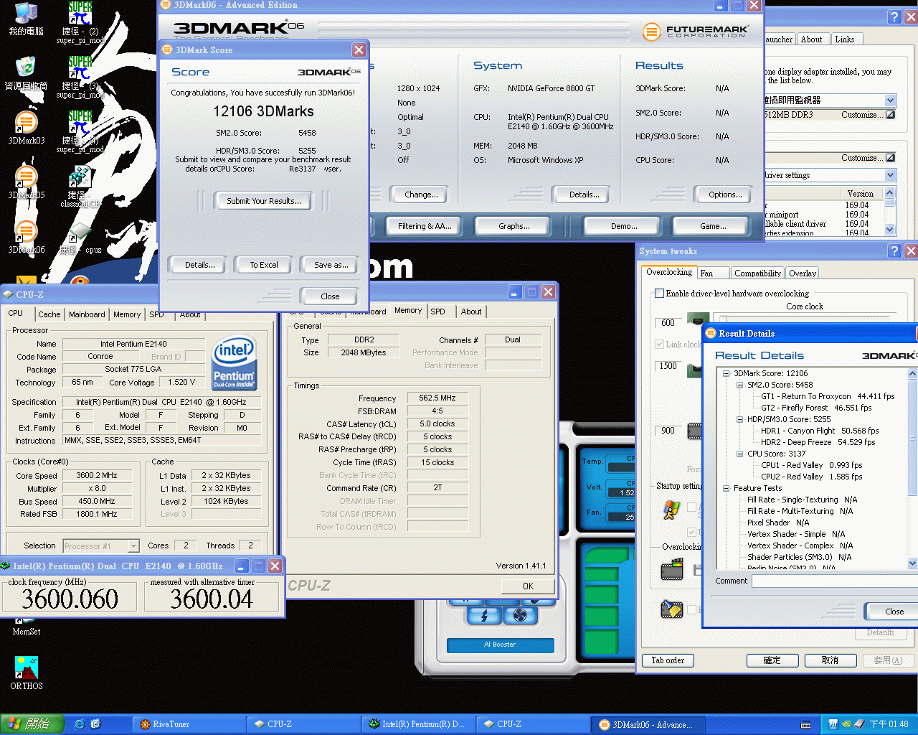Click the Comment field in Result Details
The image size is (918, 735).
(x=834, y=581)
